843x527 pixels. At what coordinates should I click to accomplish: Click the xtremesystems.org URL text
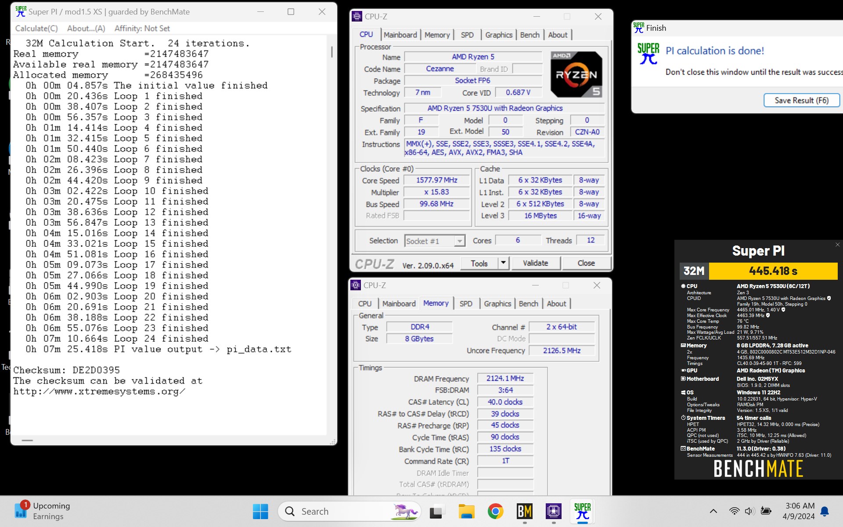pyautogui.click(x=99, y=391)
